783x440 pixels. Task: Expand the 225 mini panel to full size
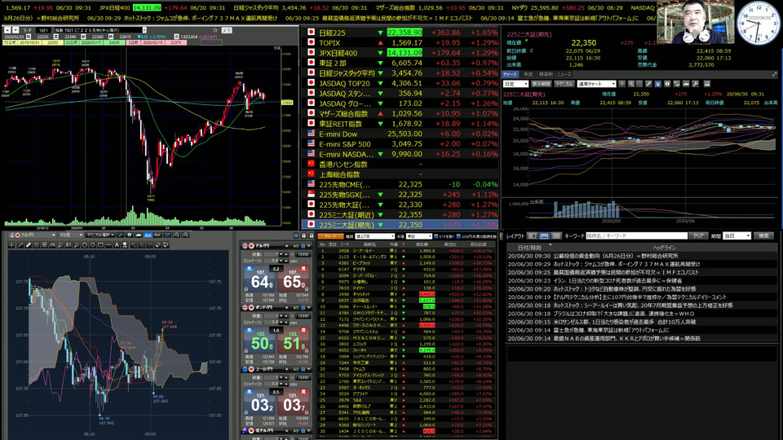[775, 74]
